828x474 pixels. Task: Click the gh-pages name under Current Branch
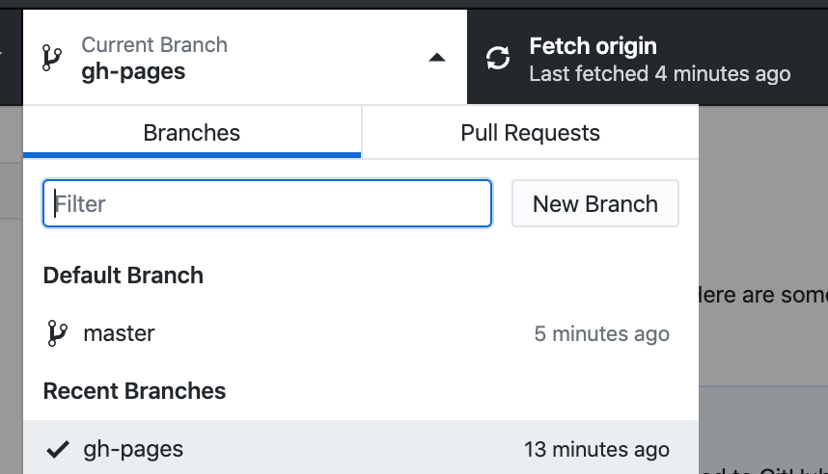tap(133, 71)
